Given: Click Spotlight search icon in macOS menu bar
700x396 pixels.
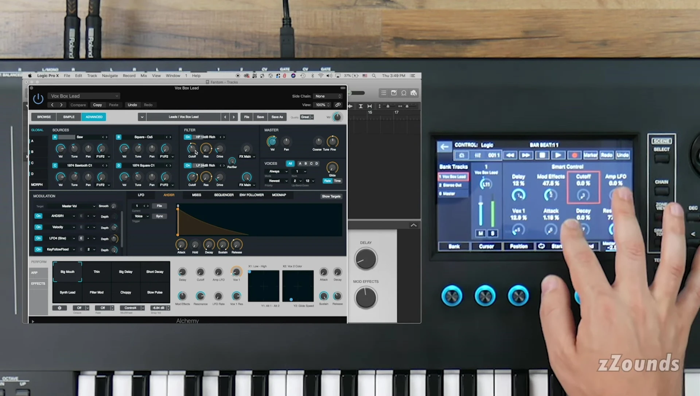Looking at the screenshot, I should pos(374,76).
